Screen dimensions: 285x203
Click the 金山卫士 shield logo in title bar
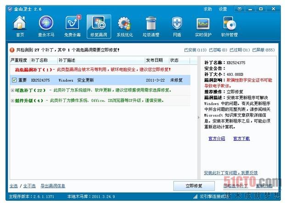10,9
